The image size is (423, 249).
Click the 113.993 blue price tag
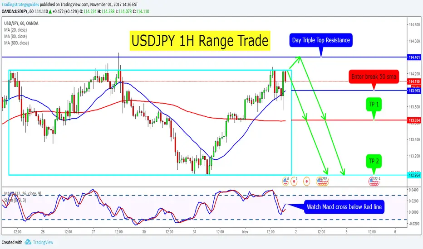click(x=414, y=91)
